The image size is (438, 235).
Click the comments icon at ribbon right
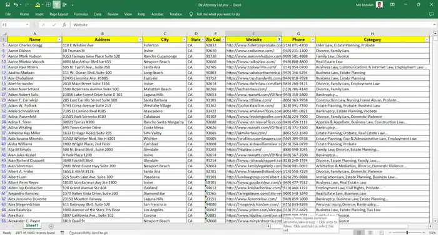coord(431,14)
